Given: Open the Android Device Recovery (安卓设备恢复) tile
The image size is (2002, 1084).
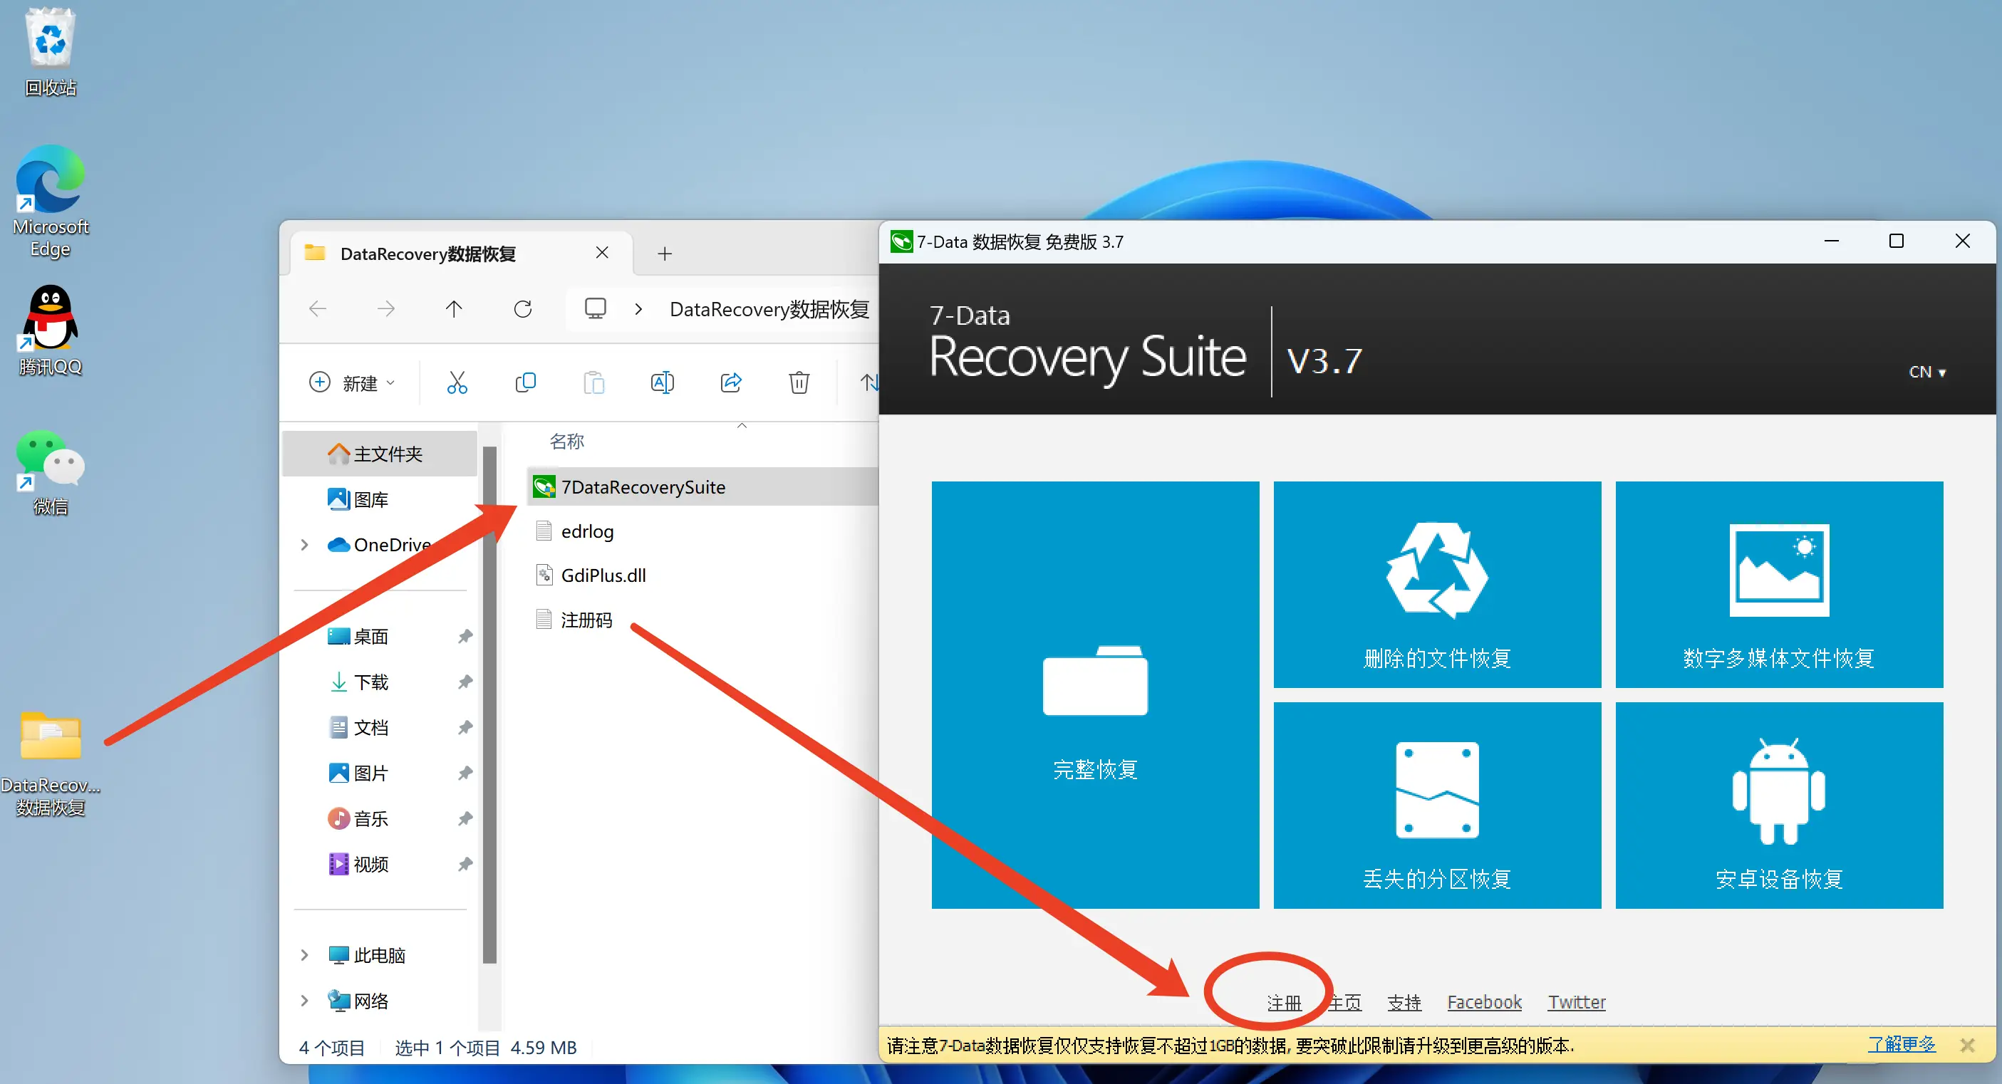Looking at the screenshot, I should [1778, 805].
